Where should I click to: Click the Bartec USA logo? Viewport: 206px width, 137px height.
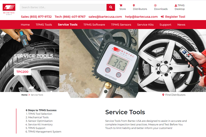point(9,9)
